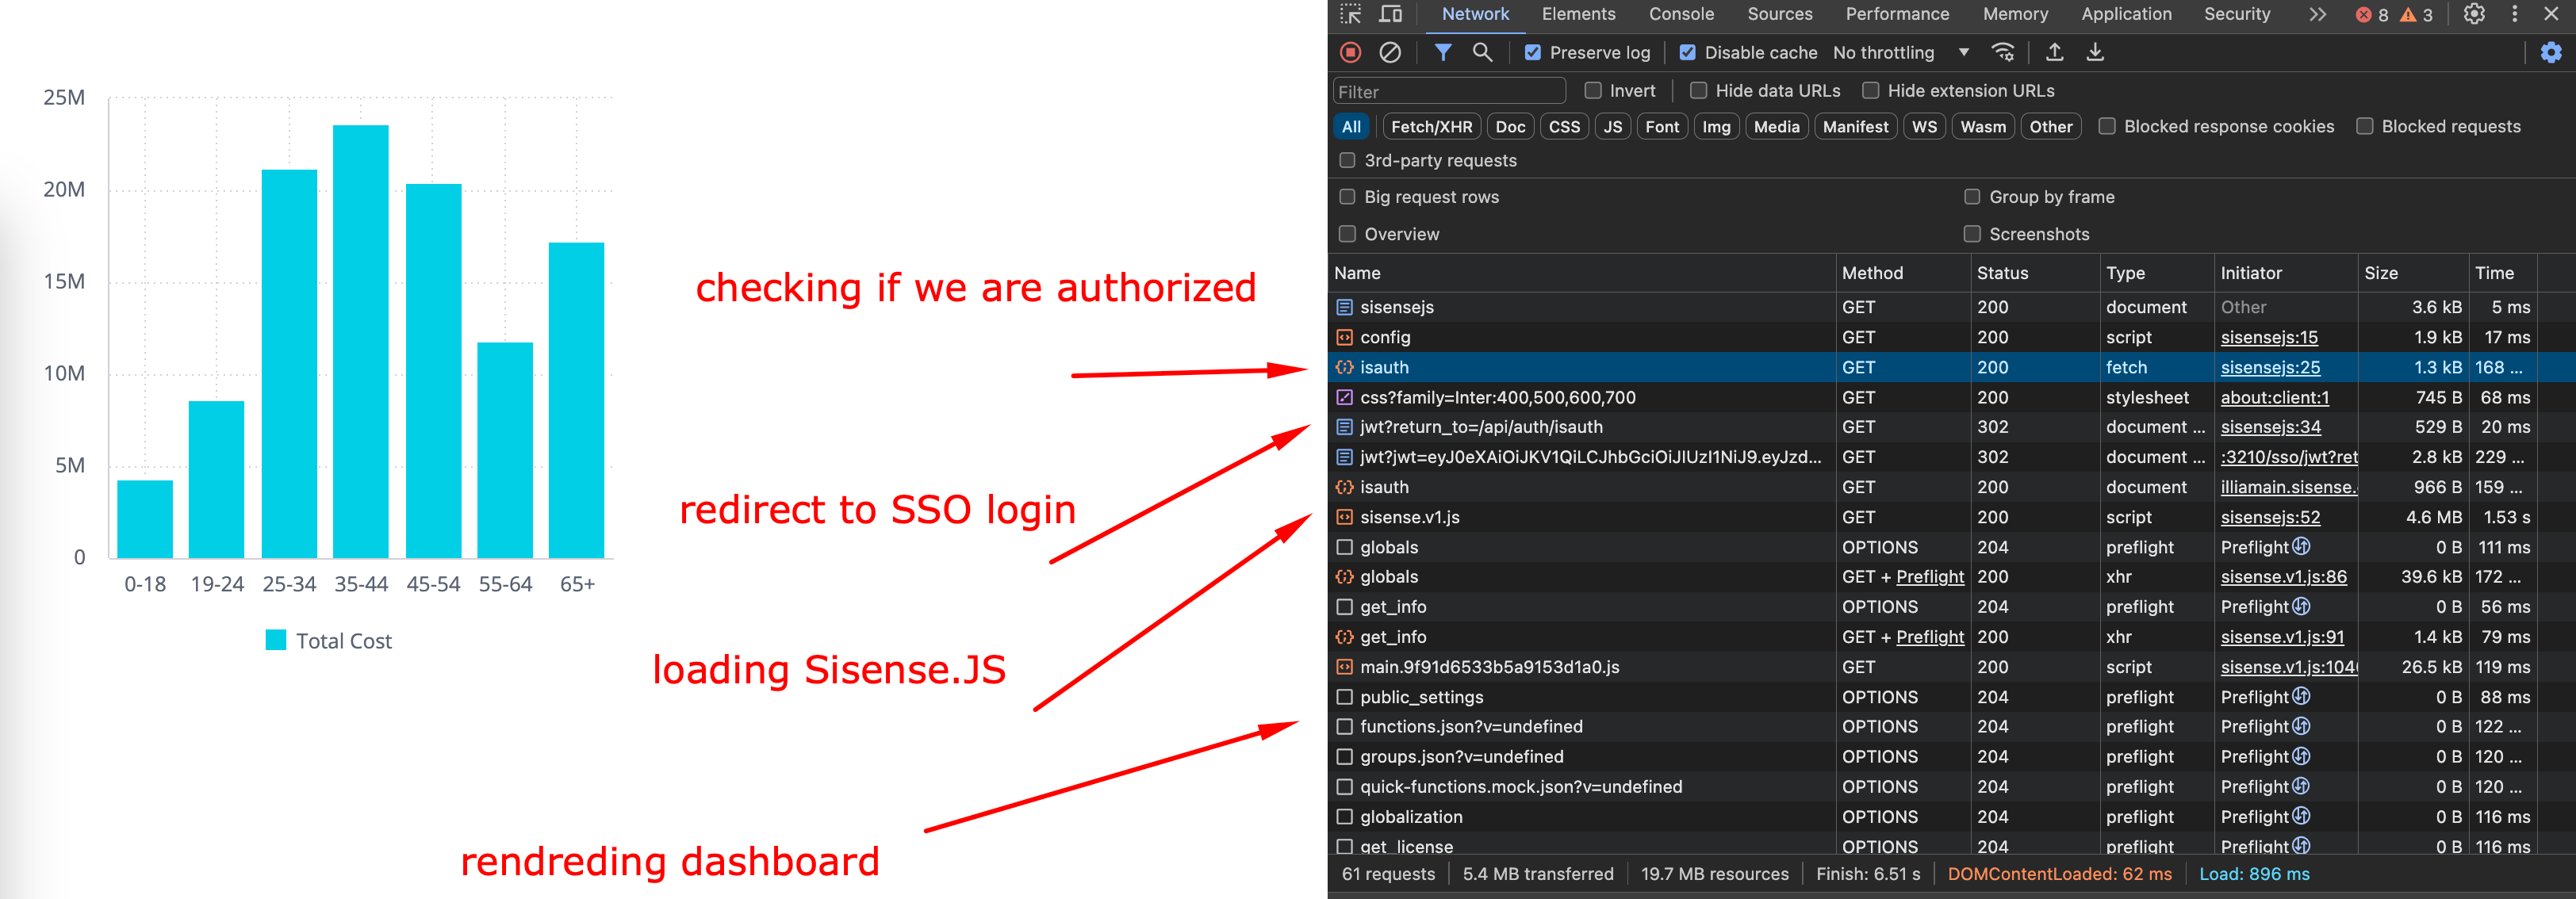Toggle the network requests filter bar
The width and height of the screenshot is (2576, 899).
click(x=1443, y=52)
